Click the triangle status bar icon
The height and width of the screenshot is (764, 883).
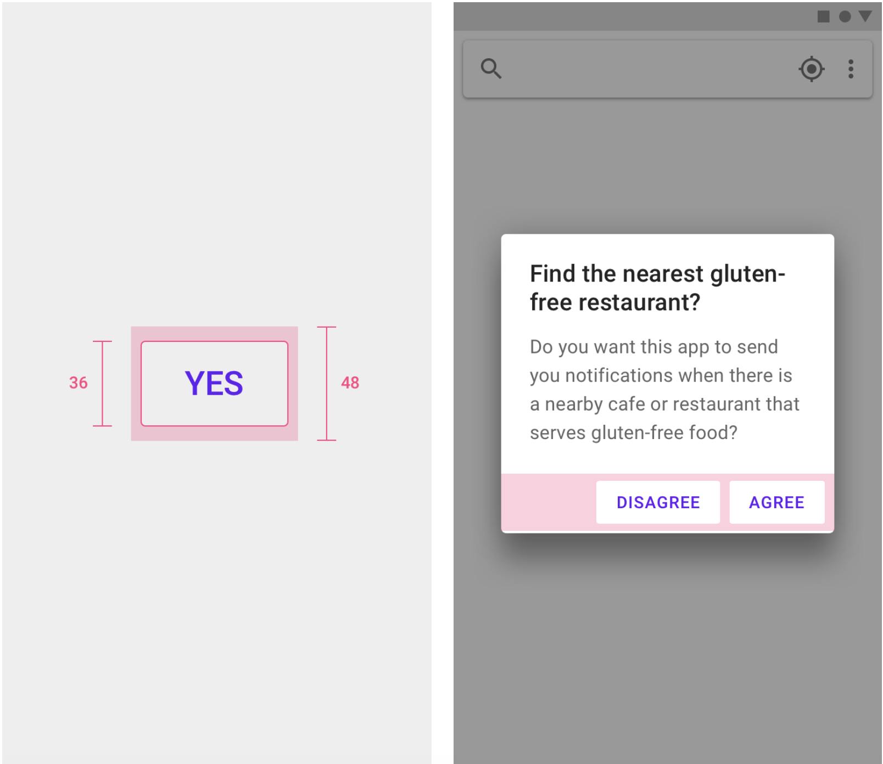pos(865,16)
